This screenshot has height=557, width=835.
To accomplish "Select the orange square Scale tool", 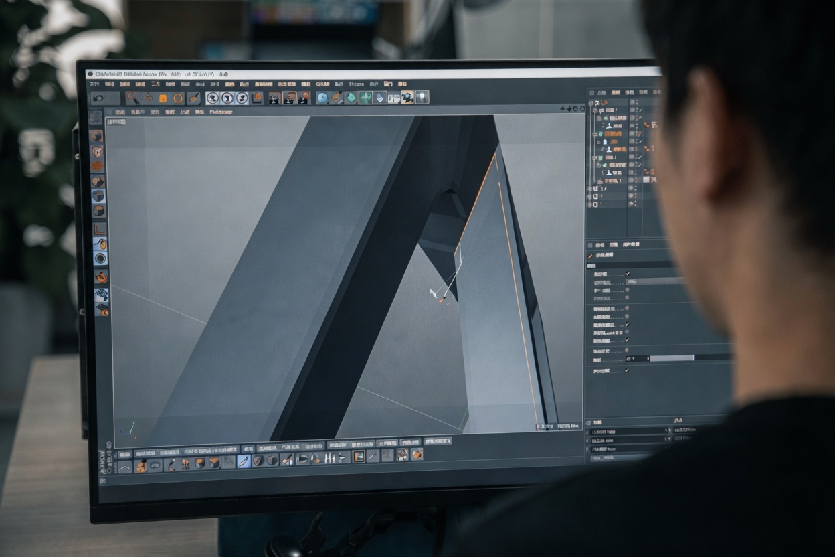I will coord(163,98).
